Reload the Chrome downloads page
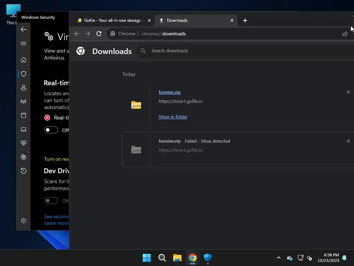Screen dimensions: 354x266 pos(99,34)
